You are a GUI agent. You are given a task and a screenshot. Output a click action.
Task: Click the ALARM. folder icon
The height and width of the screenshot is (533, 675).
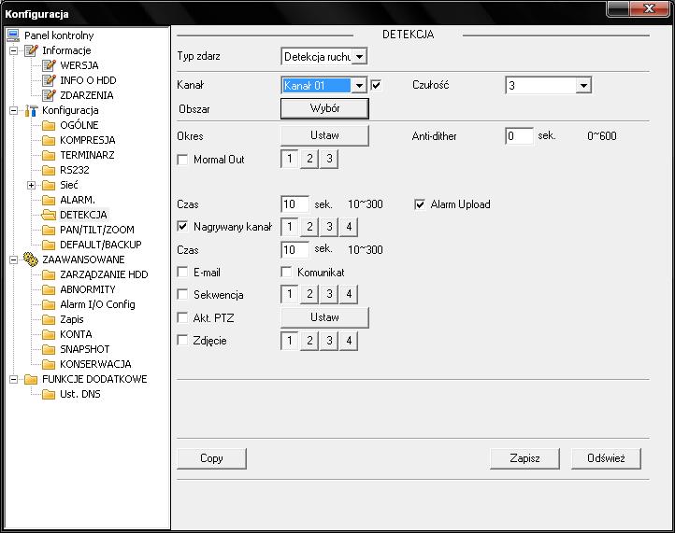[x=49, y=200]
